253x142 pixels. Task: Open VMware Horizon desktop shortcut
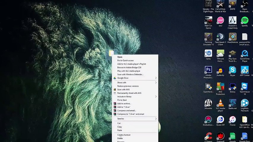220,56
